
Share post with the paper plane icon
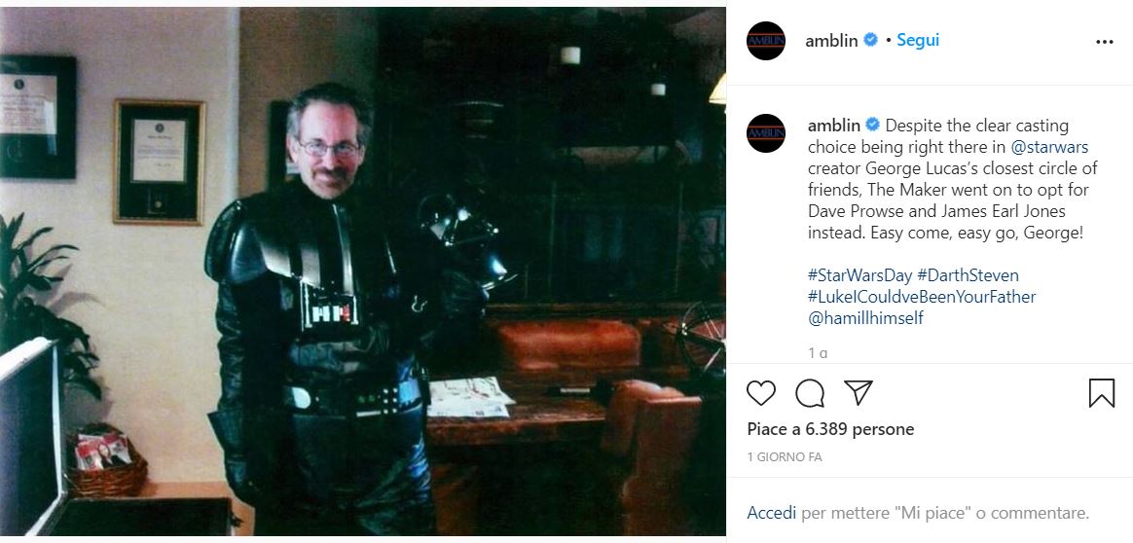859,393
